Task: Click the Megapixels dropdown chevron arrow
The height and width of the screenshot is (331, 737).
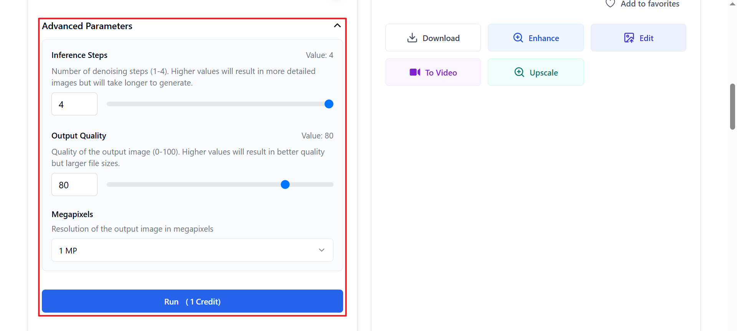Action: coord(322,250)
